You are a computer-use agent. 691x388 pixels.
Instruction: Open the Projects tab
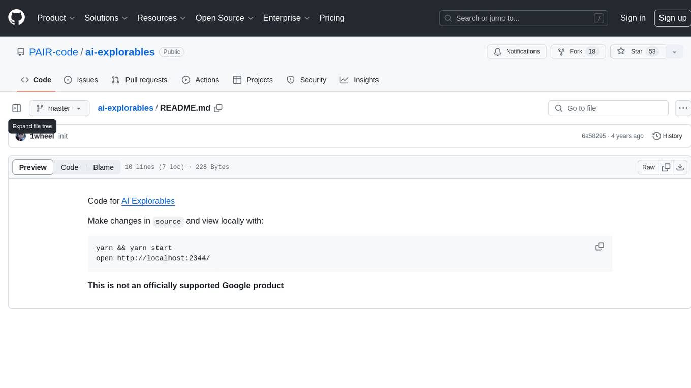[253, 80]
